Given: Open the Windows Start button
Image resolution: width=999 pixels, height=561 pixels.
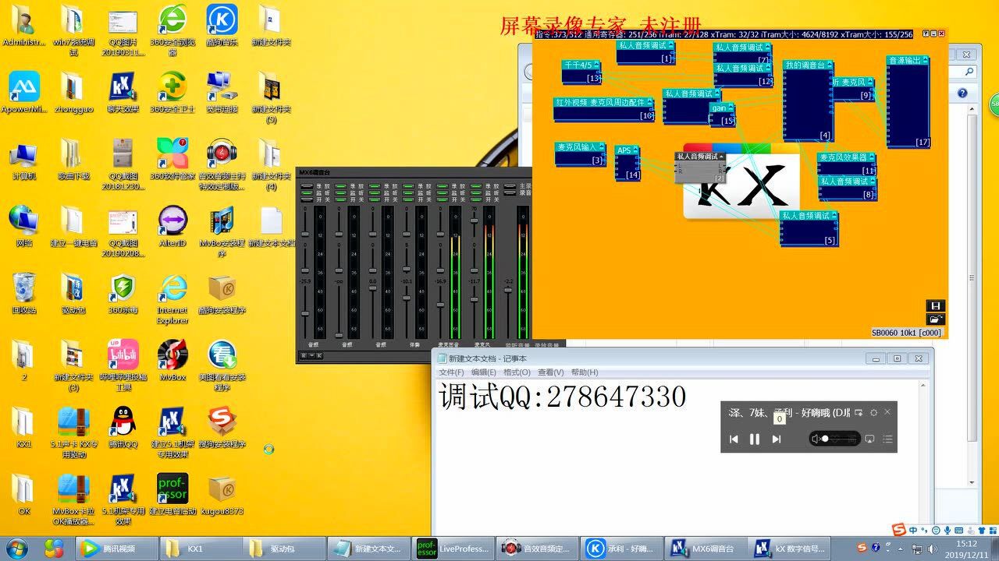Looking at the screenshot, I should click(16, 548).
